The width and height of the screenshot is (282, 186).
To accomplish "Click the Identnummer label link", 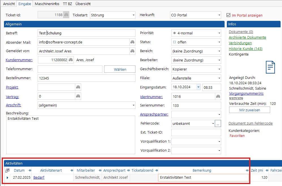I will [151, 97].
